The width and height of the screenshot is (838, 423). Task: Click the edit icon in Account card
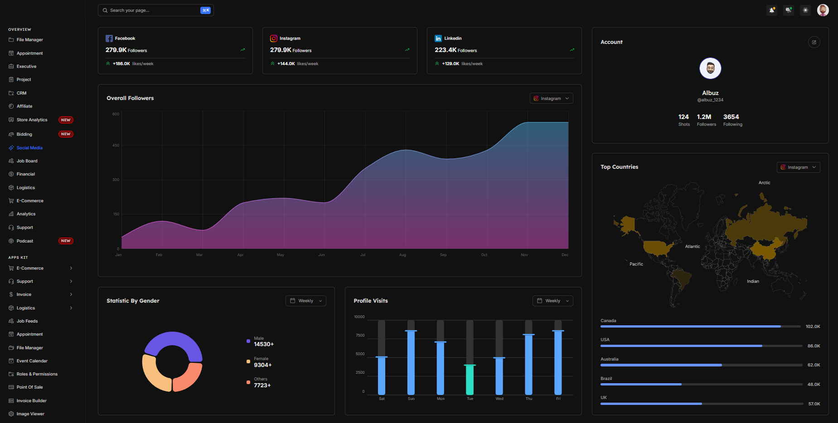tap(814, 42)
